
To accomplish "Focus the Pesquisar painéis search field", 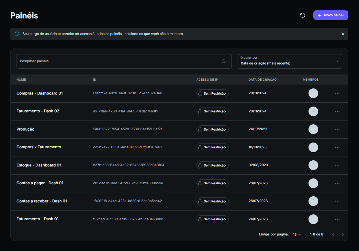I will [124, 61].
